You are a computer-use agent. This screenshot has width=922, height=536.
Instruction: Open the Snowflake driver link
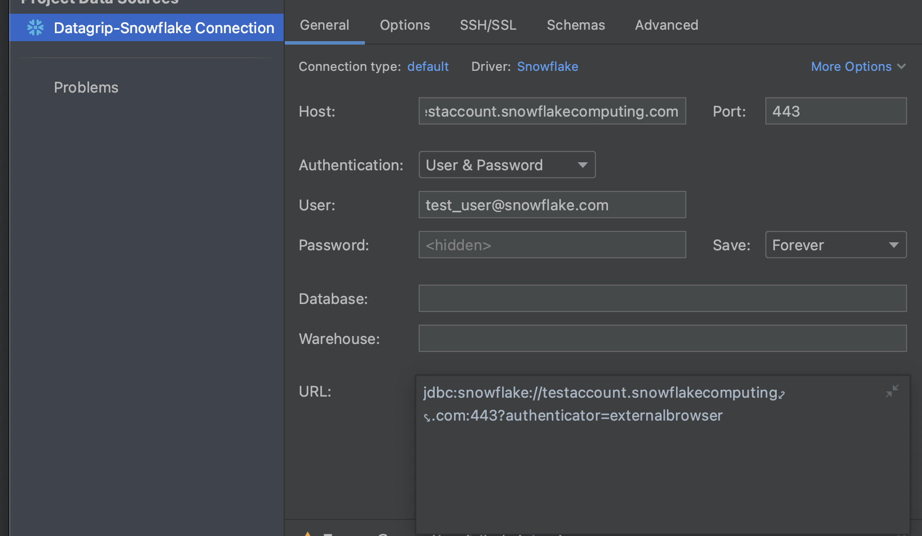tap(547, 66)
